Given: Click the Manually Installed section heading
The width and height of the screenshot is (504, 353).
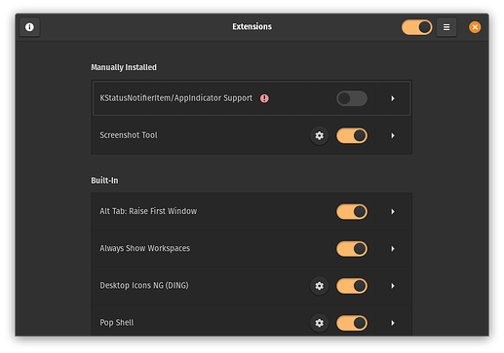Looking at the screenshot, I should pos(124,67).
